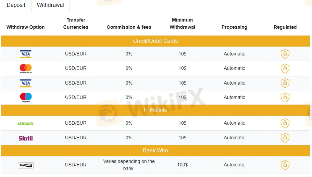Click the Minimum Withdrawal column header

182,24
